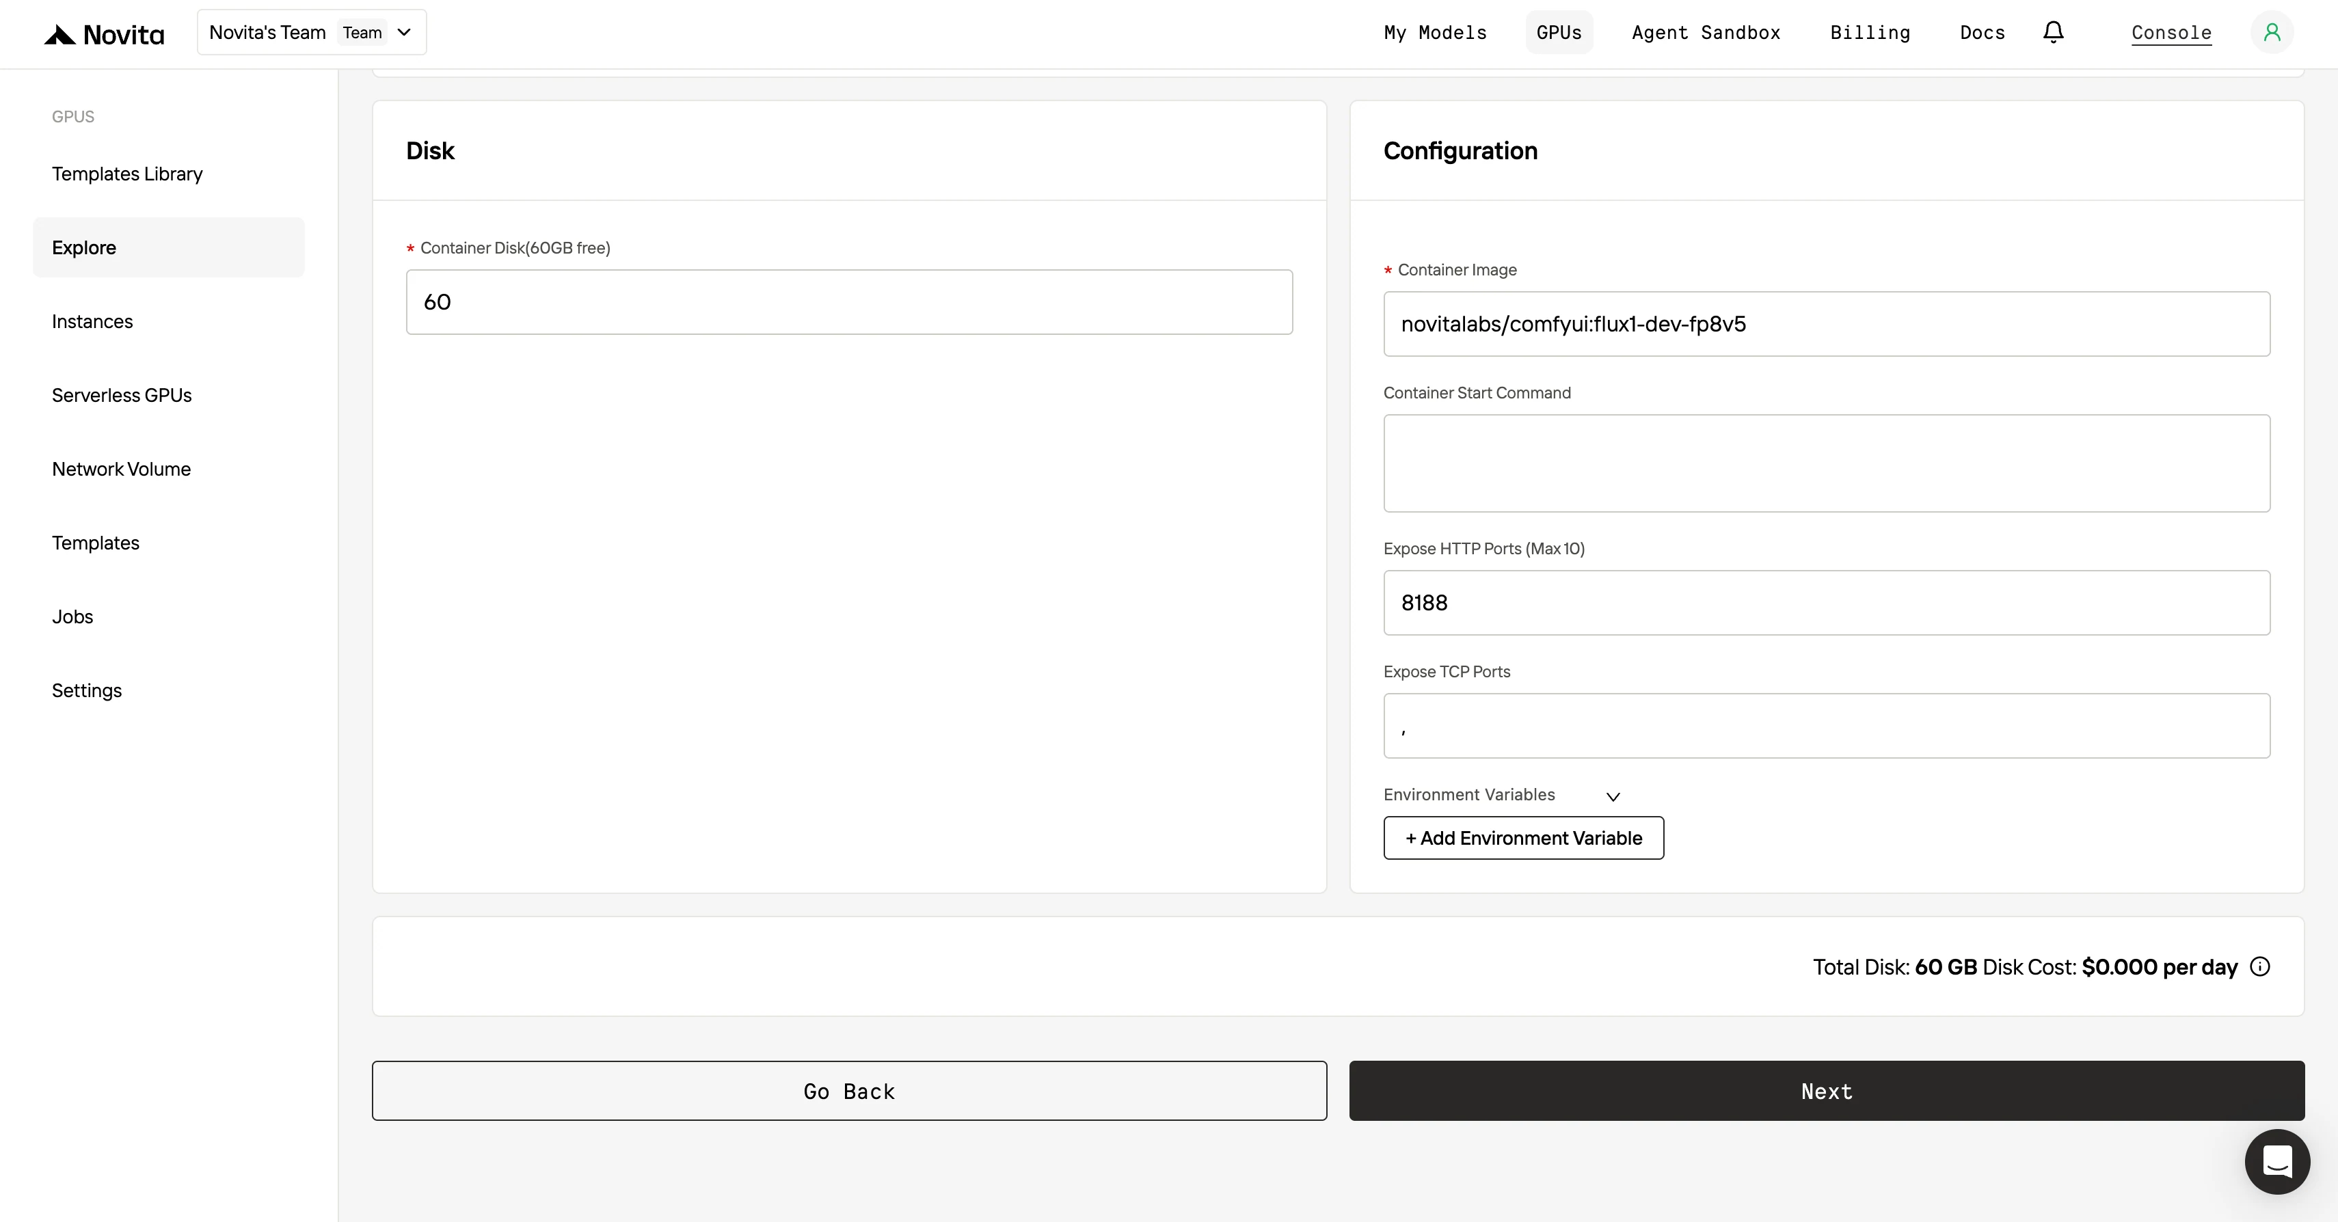Go to Network Volume in sidebar

[169, 469]
